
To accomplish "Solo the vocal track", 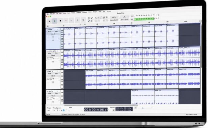I will [x=56, y=93].
